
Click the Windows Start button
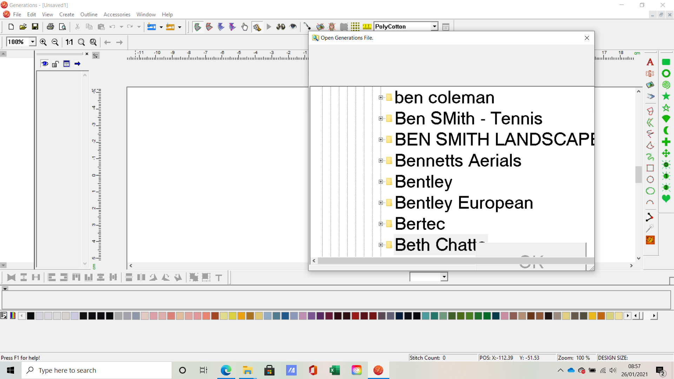click(x=11, y=370)
